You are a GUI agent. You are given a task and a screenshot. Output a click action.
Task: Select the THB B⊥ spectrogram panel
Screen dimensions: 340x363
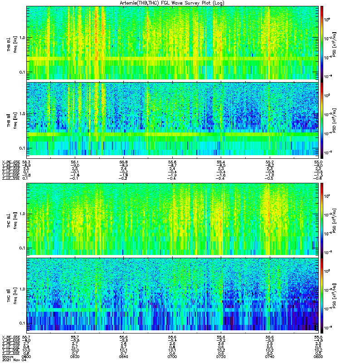tap(173, 43)
